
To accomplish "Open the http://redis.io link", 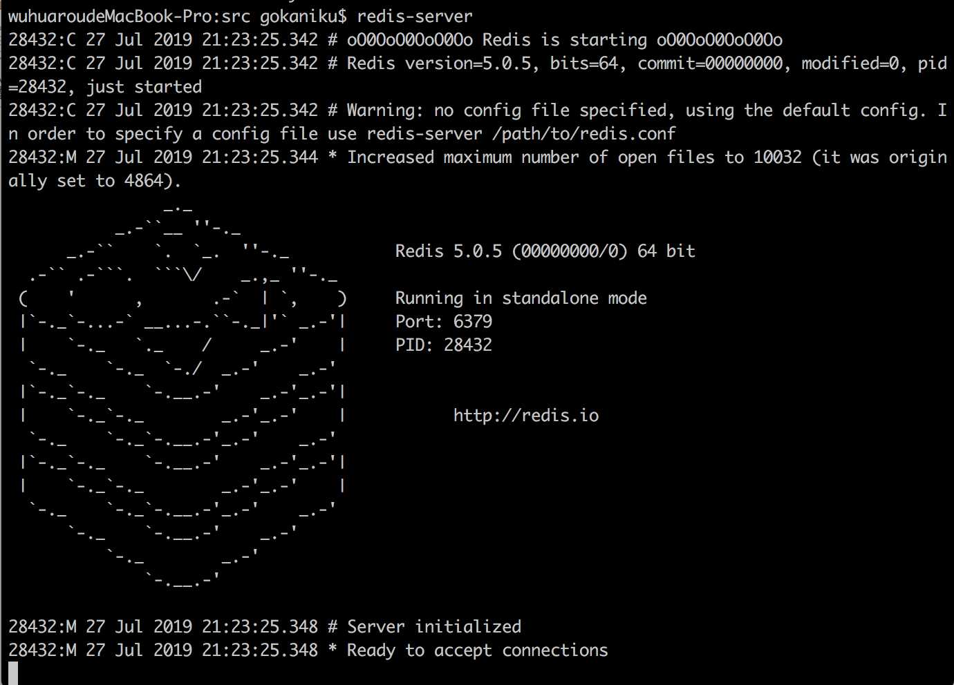I will coord(525,415).
